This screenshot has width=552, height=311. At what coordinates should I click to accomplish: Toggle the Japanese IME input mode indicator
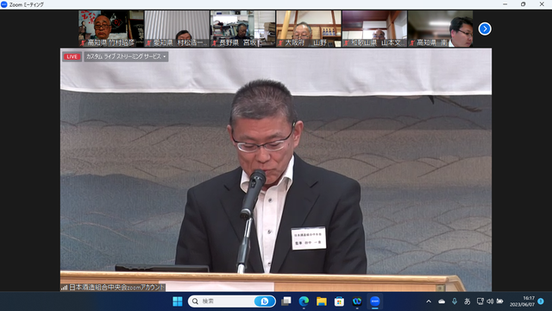pos(467,301)
